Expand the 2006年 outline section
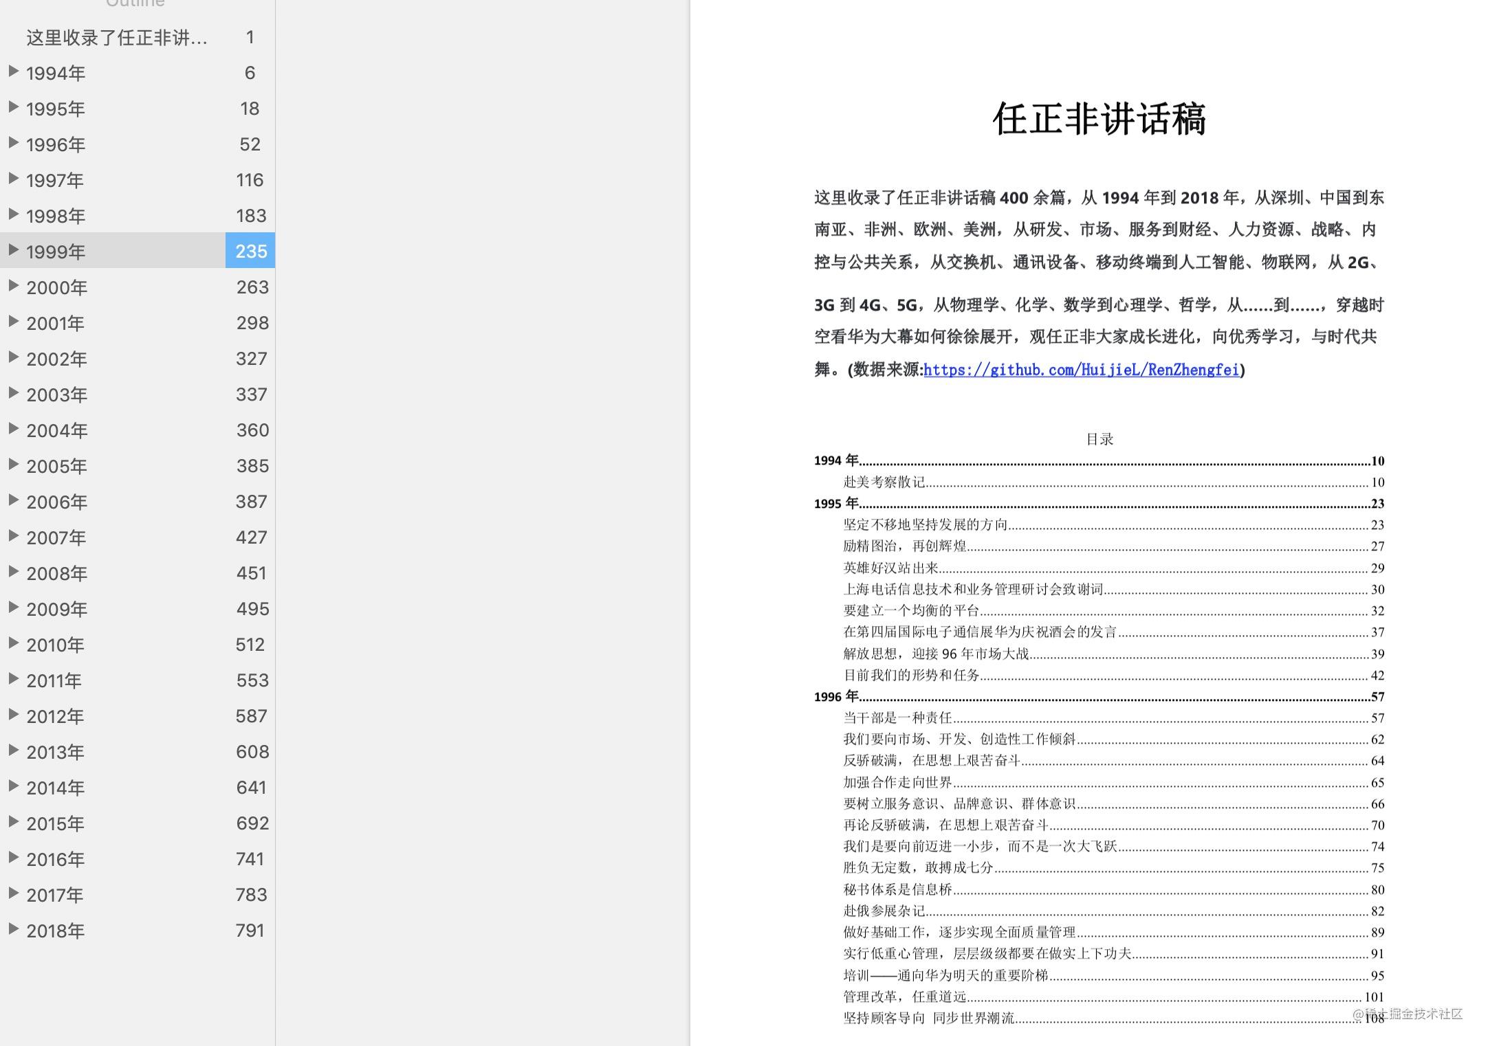 13,500
